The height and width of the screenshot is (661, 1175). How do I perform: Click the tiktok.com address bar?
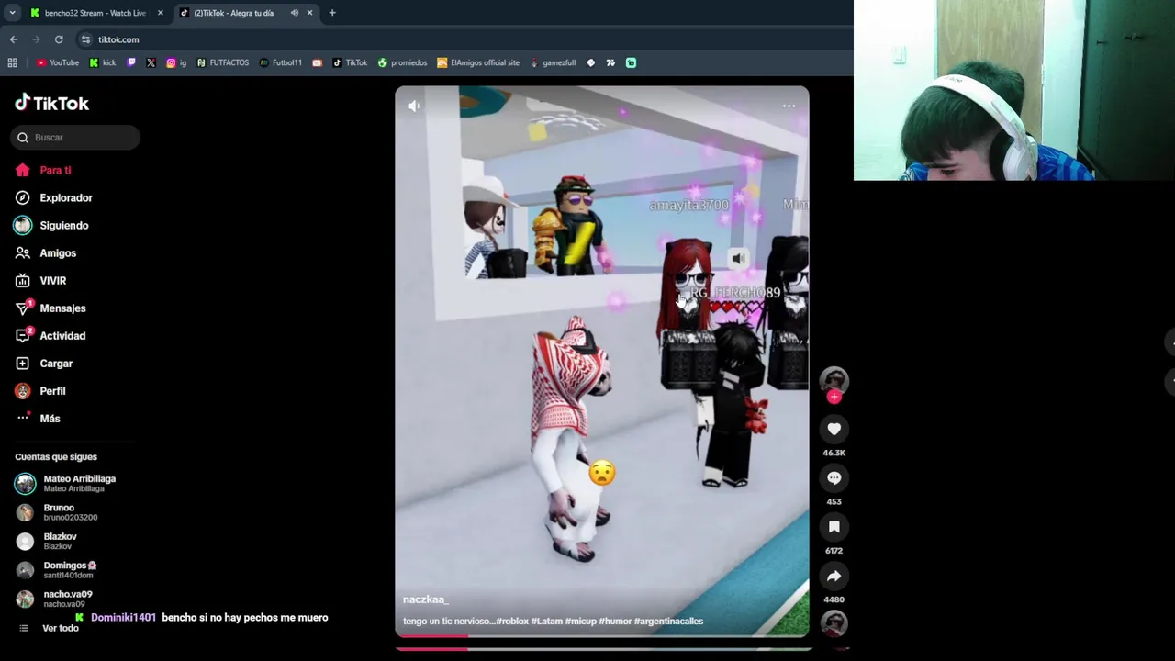point(464,39)
